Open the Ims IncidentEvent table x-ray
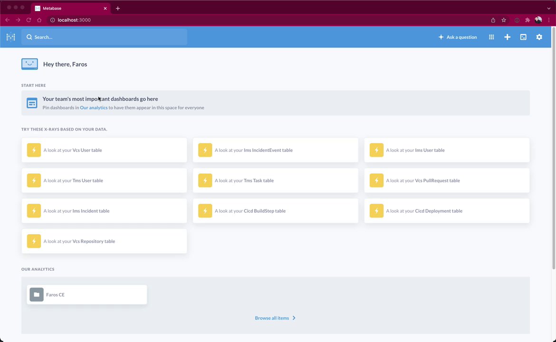The image size is (556, 342). [x=276, y=150]
